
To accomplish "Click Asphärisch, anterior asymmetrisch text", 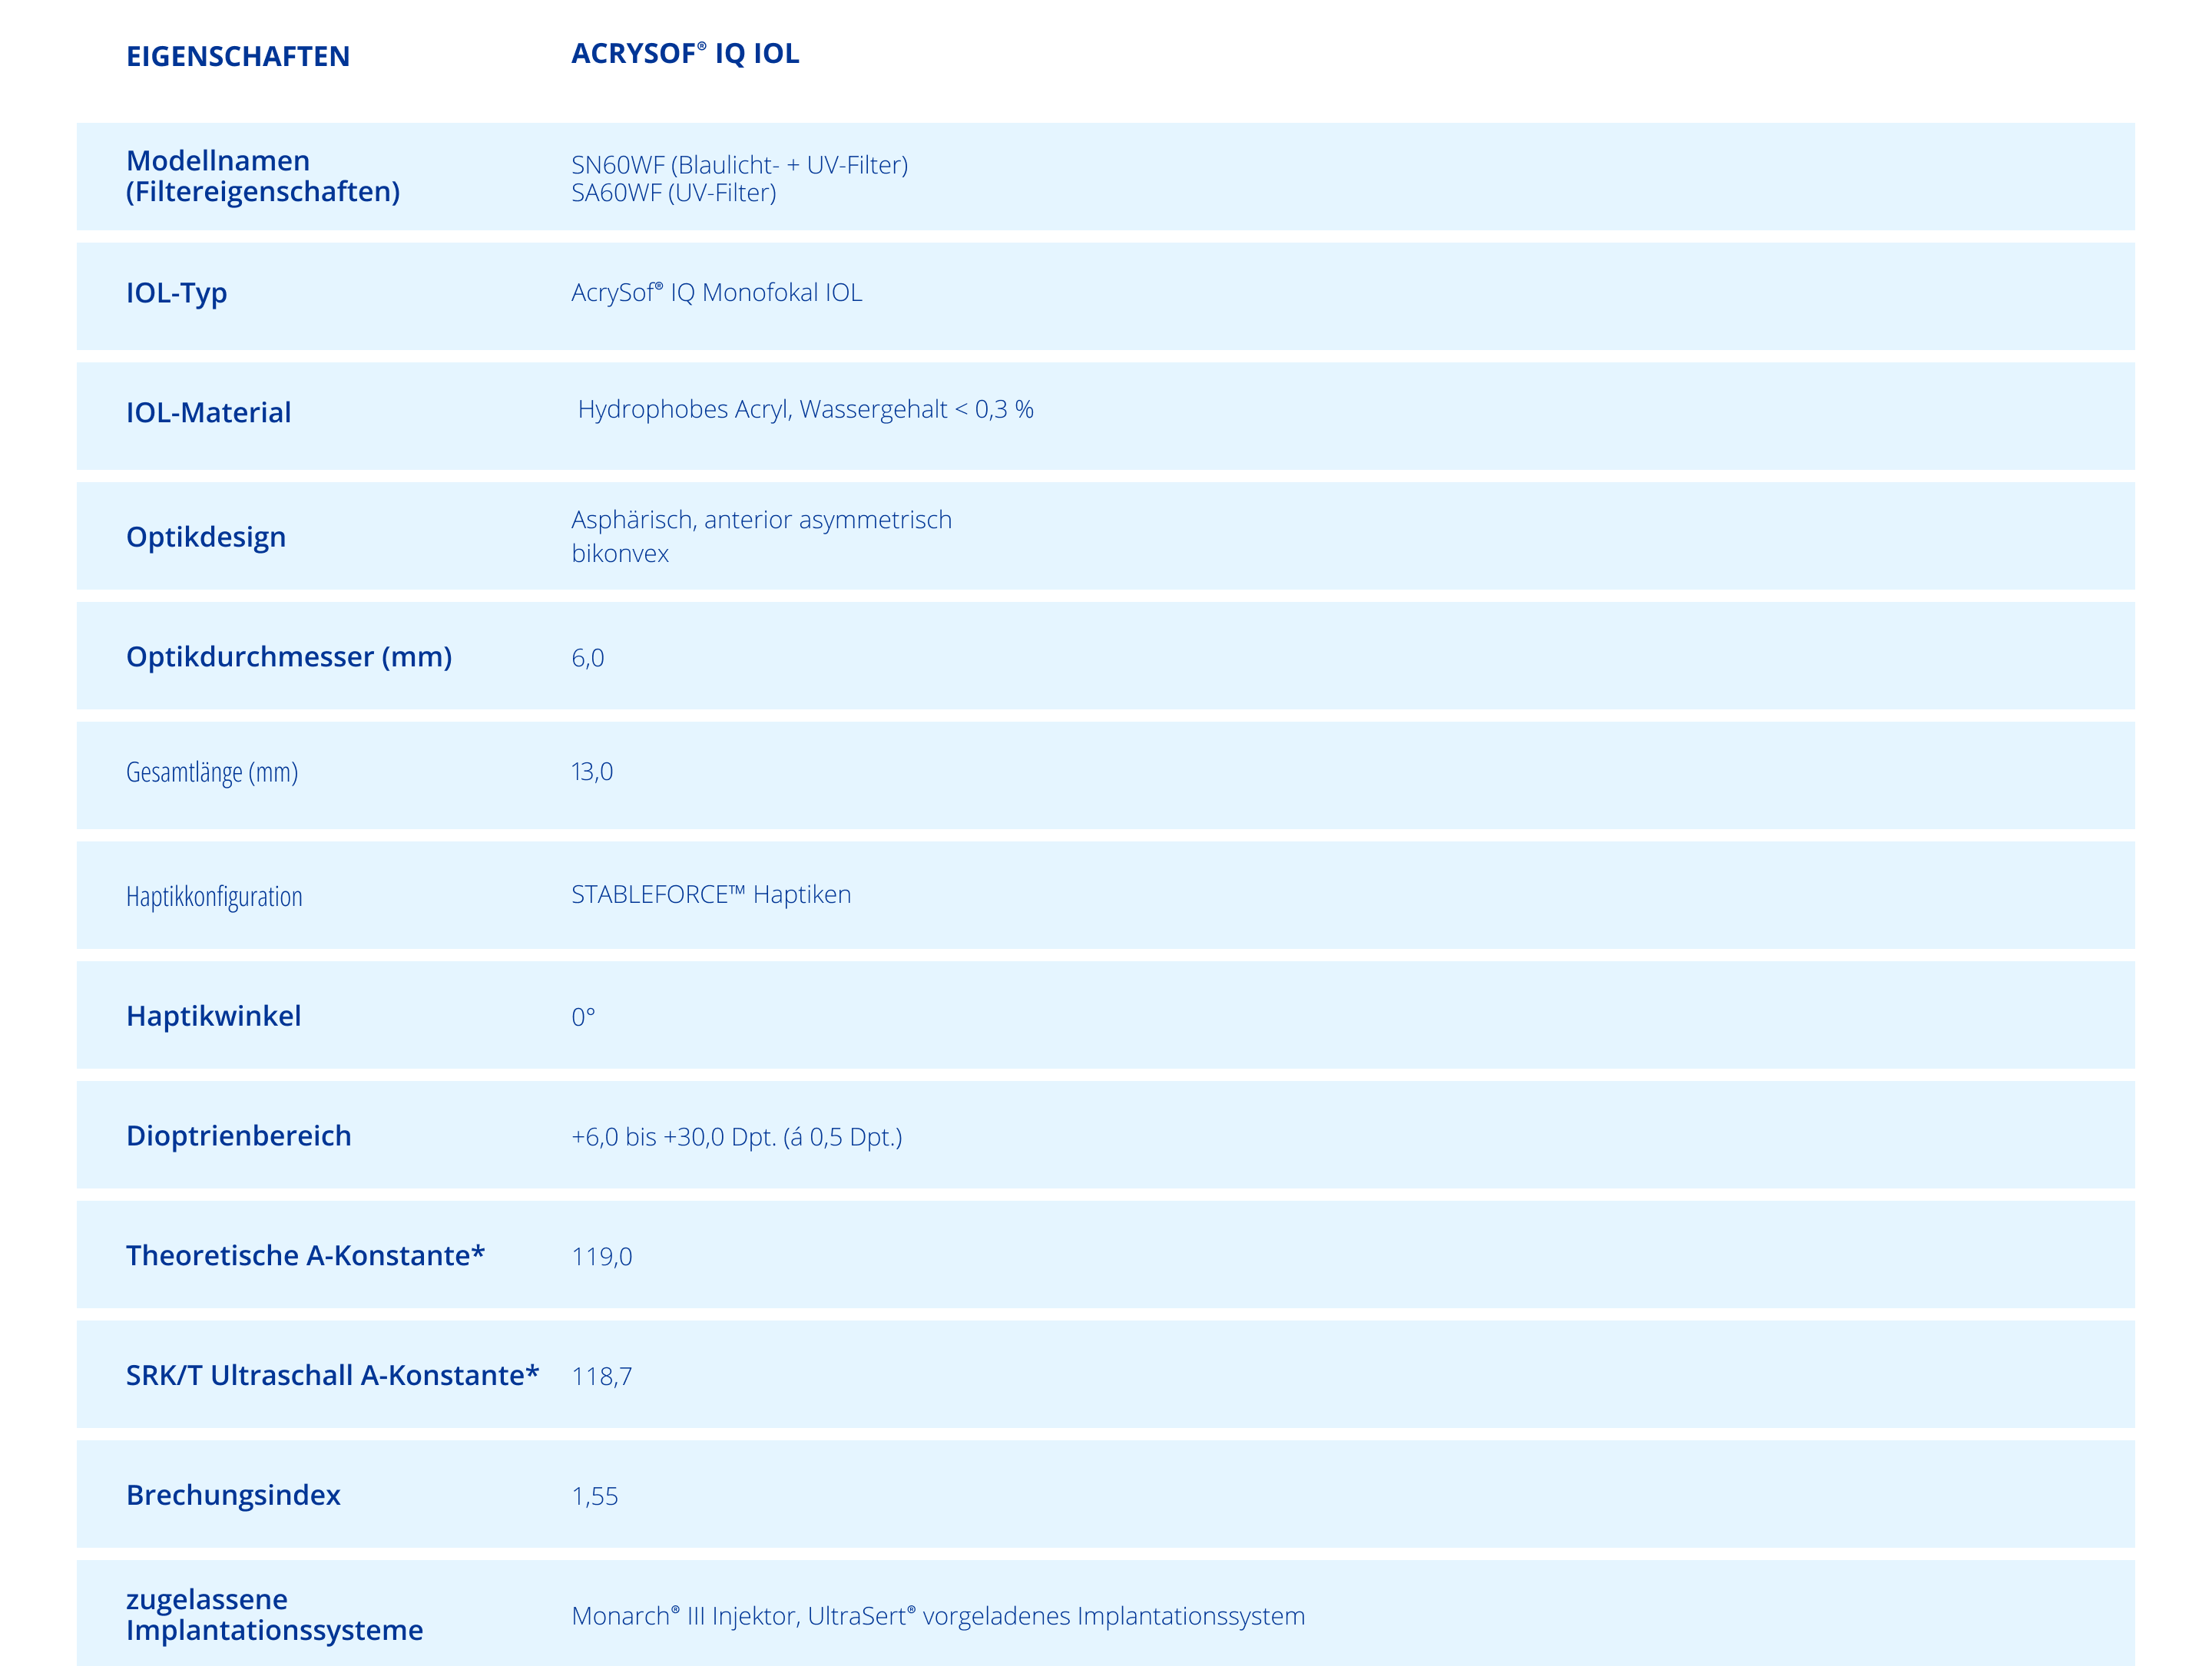I will 761,520.
